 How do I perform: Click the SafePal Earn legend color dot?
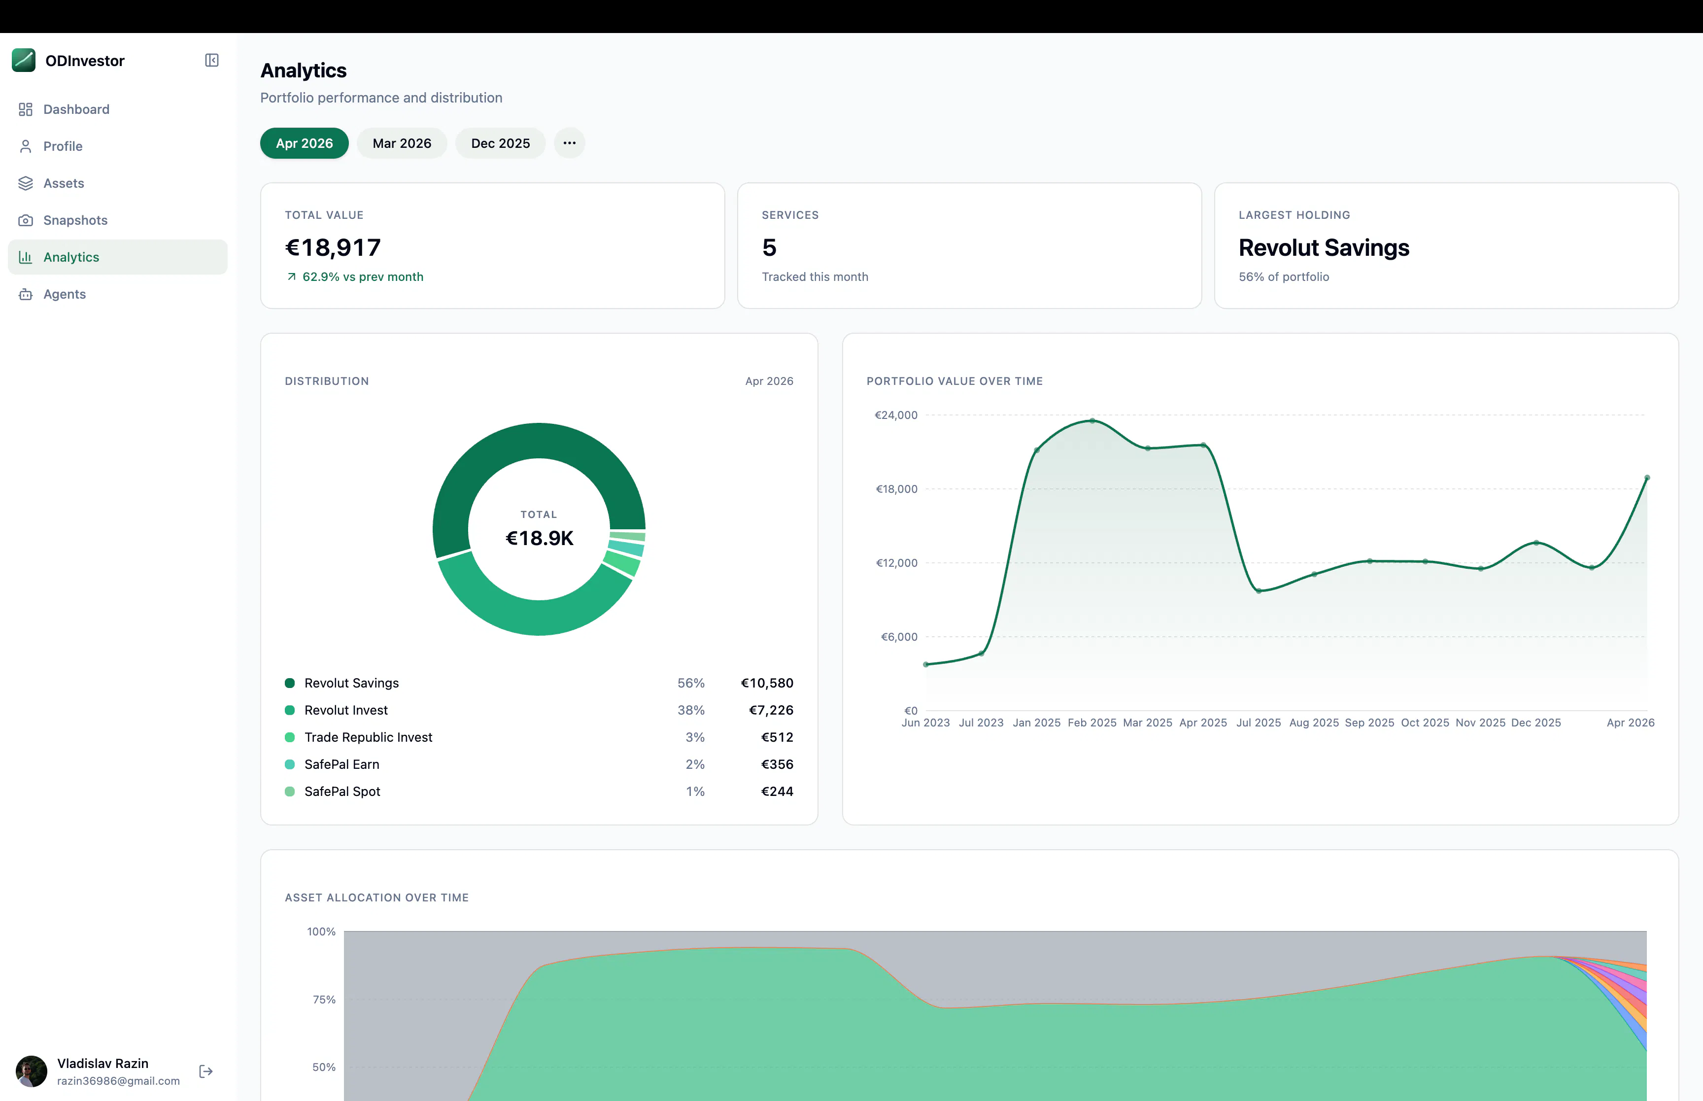click(x=290, y=764)
